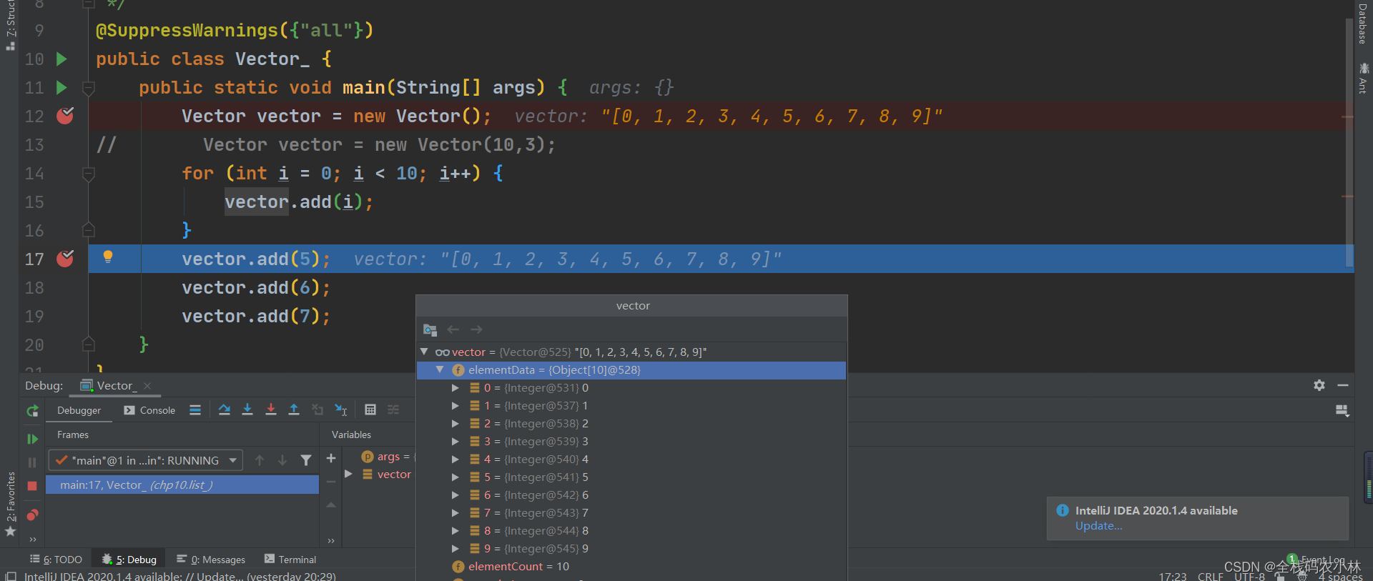Open the 5: Debug tool window

tap(129, 559)
